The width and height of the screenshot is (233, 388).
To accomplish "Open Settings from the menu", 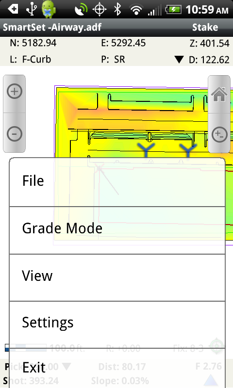I will [117, 324].
